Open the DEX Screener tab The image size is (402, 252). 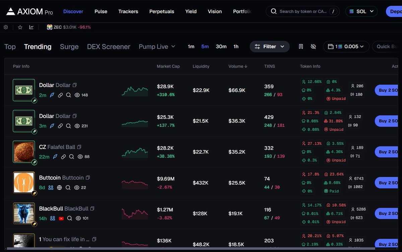point(109,47)
